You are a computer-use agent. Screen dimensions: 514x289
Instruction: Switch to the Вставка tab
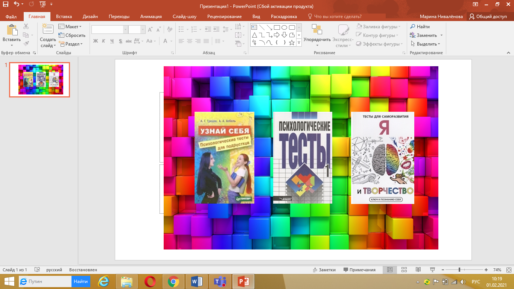tap(64, 17)
